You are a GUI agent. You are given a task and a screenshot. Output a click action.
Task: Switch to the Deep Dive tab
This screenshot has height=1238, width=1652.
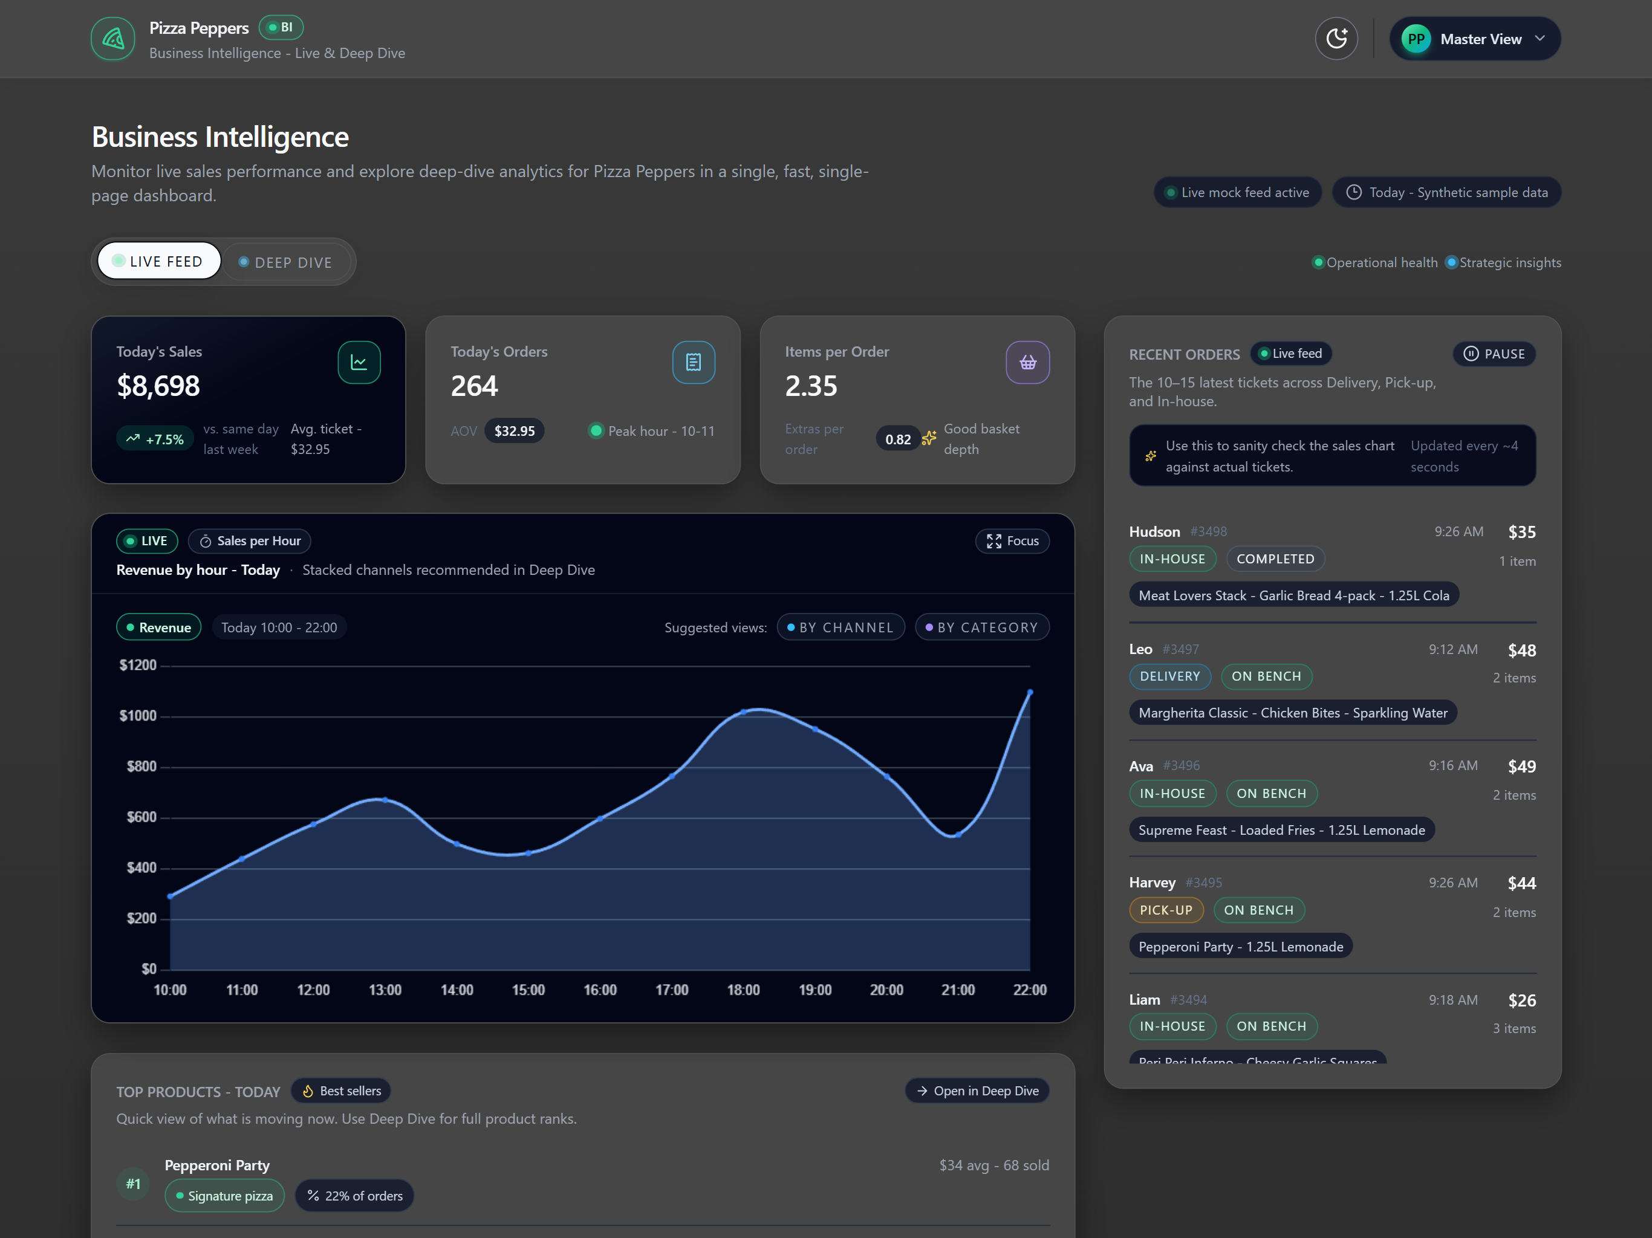285,262
